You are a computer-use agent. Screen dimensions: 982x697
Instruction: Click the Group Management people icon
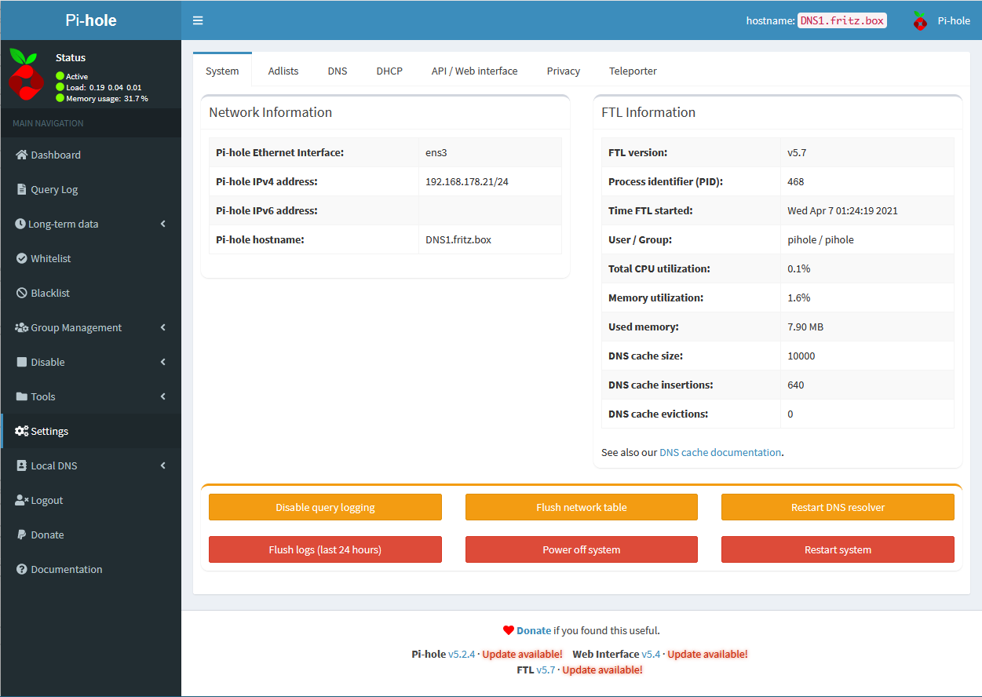[x=21, y=327]
